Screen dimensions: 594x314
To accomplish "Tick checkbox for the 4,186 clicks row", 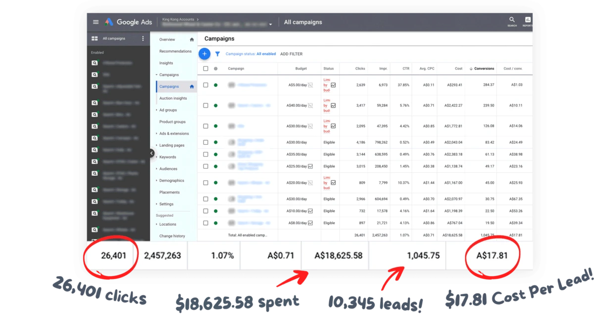I will [x=206, y=142].
